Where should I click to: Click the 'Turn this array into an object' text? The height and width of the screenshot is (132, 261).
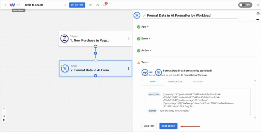pos(174,111)
